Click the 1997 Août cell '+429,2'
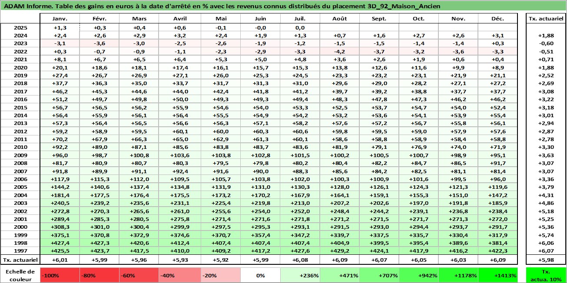 pos(340,250)
